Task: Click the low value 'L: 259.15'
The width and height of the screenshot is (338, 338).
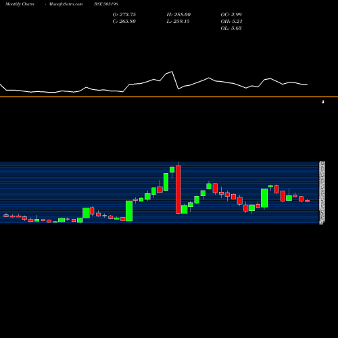Action: [x=178, y=22]
